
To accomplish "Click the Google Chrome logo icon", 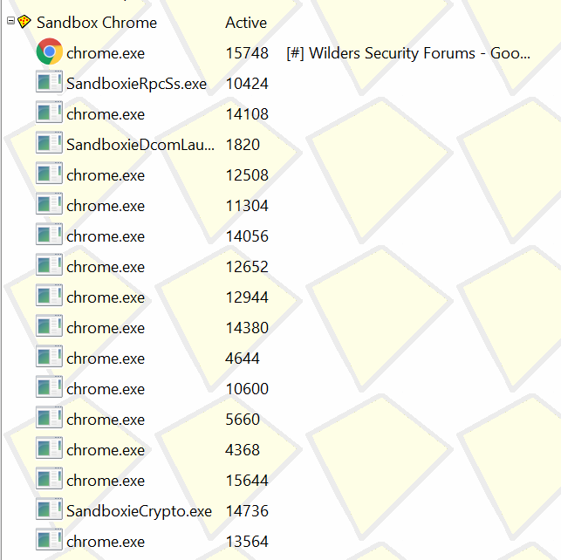I will (50, 51).
